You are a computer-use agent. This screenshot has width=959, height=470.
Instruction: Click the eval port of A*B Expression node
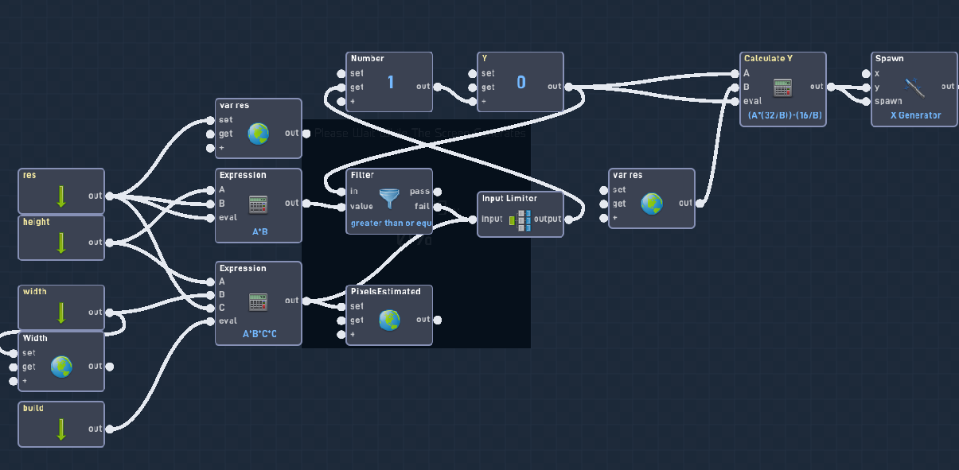(211, 217)
